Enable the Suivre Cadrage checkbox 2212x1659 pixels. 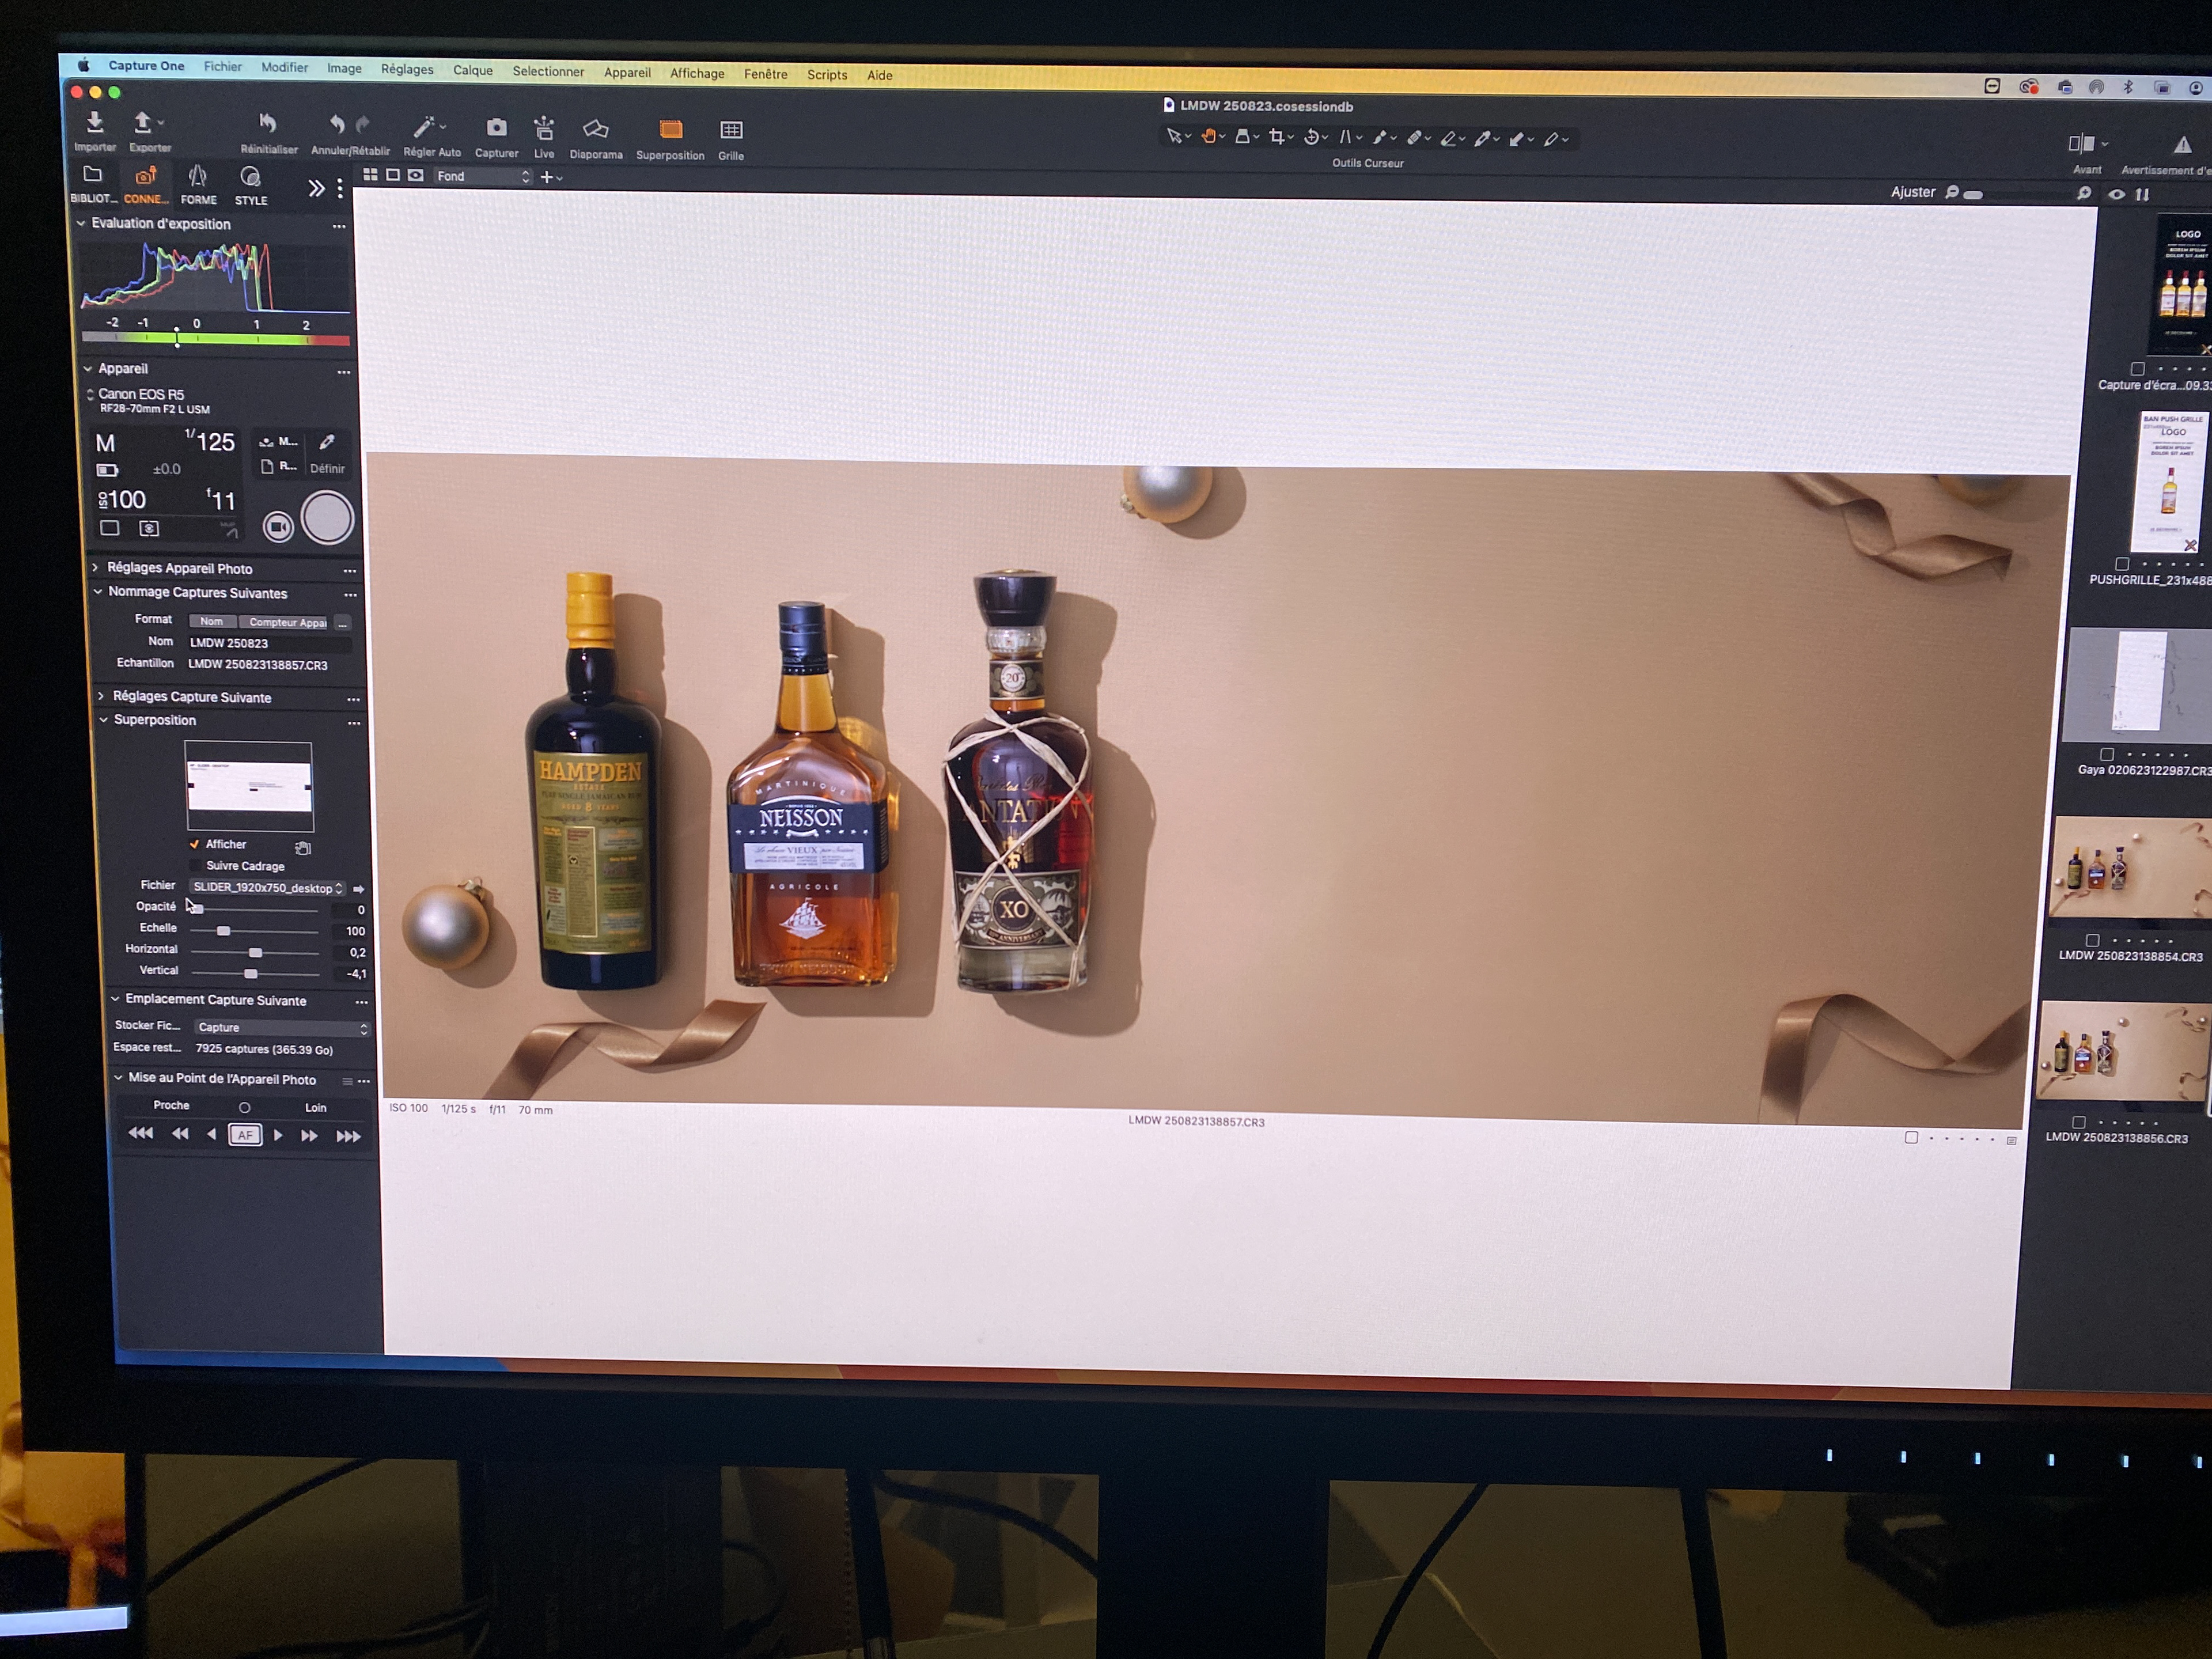(x=197, y=865)
